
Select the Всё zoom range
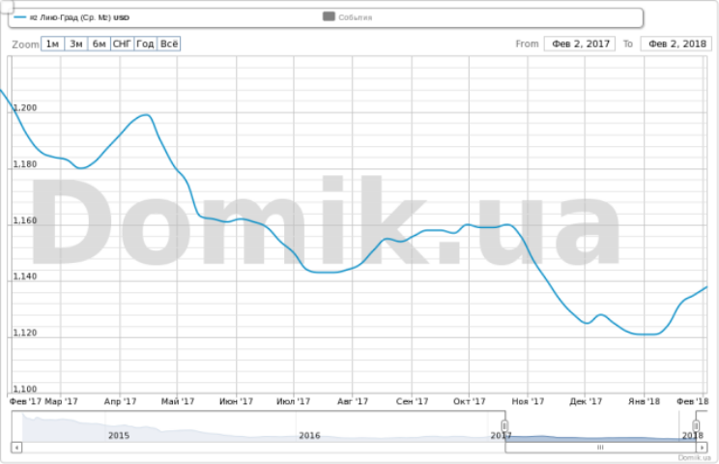(169, 44)
